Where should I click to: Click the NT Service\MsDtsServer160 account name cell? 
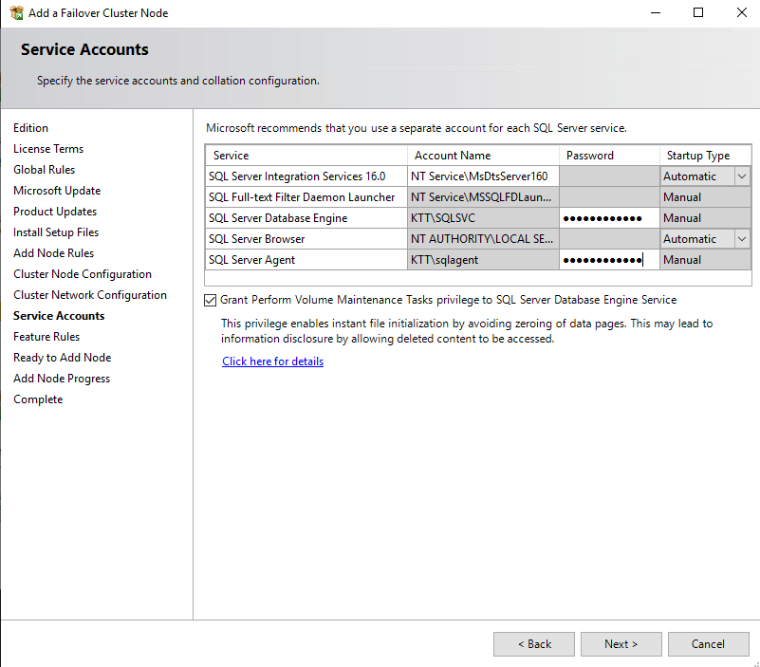(483, 176)
